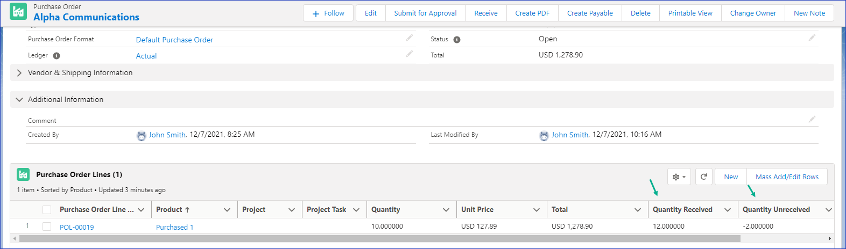Collapse the Additional Information section
846x249 pixels.
pyautogui.click(x=19, y=100)
